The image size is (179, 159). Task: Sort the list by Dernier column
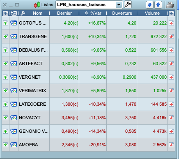coord(64,13)
